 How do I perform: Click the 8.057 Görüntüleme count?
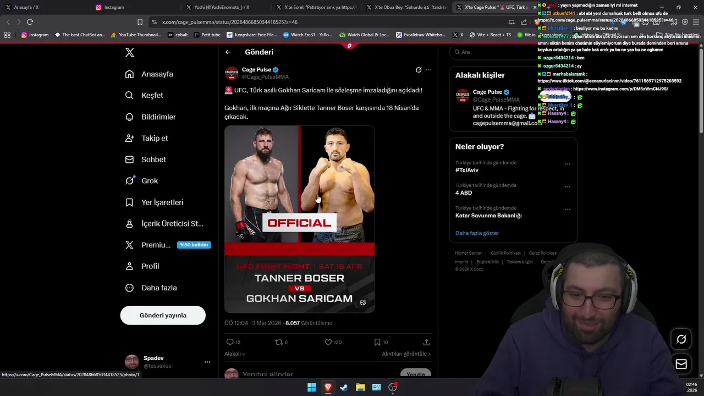coord(309,323)
